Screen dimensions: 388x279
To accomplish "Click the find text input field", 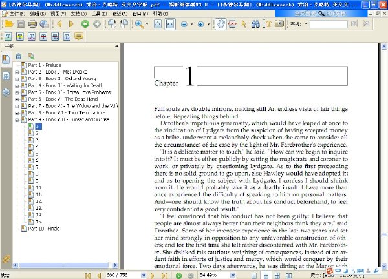I will 329,24.
